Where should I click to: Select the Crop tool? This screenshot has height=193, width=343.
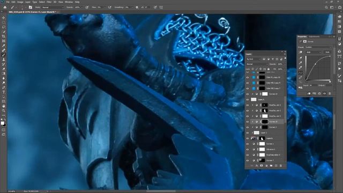tap(4, 36)
